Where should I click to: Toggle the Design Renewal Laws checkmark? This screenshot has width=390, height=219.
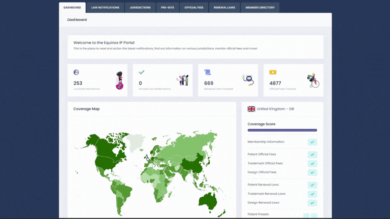pyautogui.click(x=312, y=203)
